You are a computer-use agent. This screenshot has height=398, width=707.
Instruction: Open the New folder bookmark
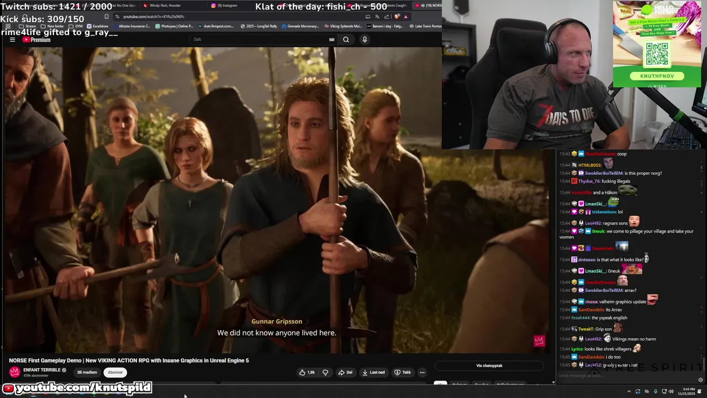[x=52, y=26]
